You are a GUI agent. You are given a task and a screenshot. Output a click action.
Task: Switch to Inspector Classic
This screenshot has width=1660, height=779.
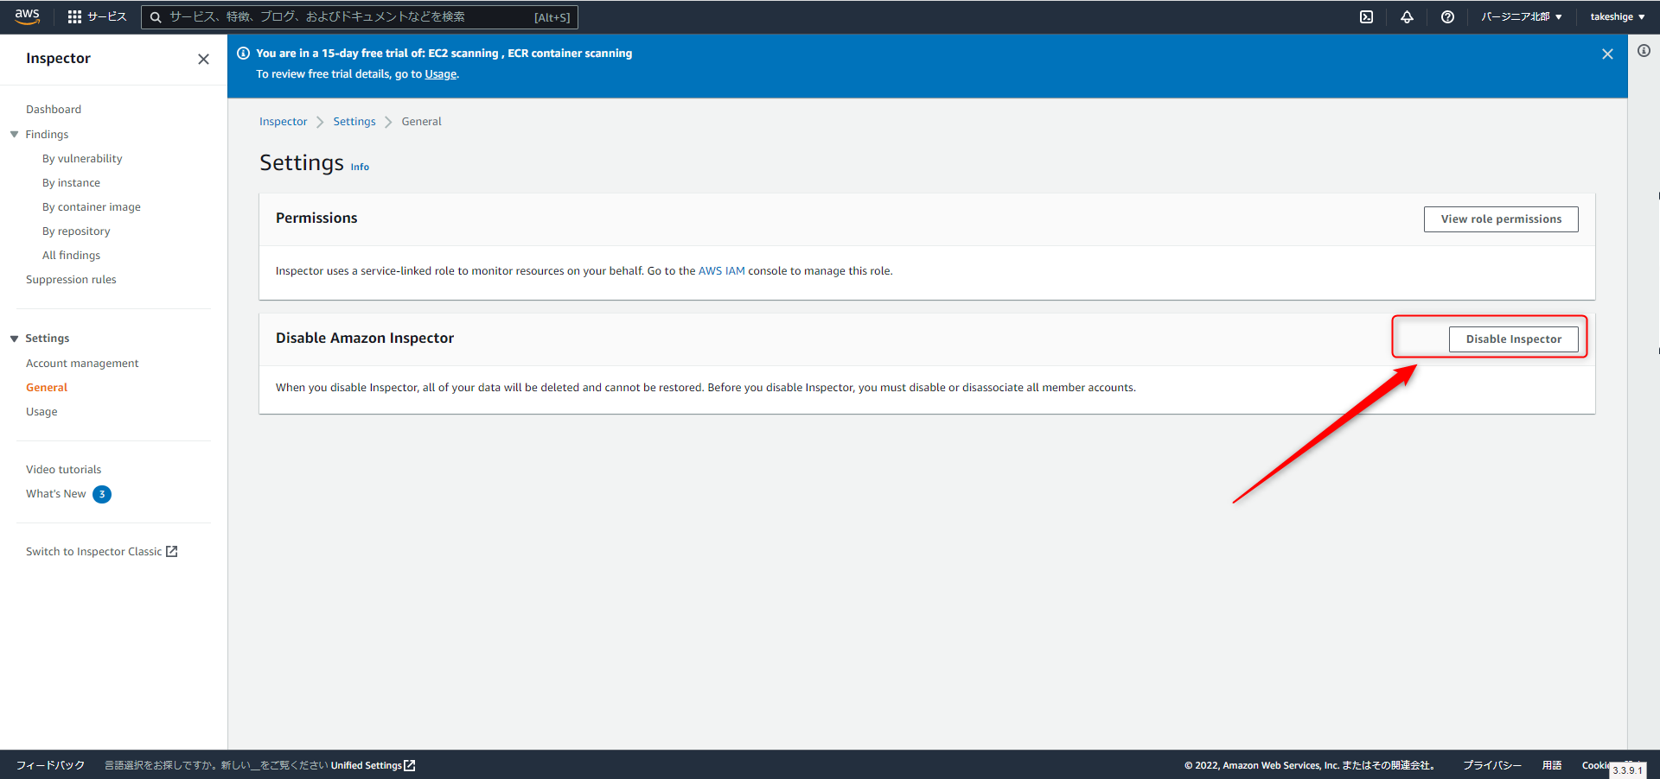point(93,551)
